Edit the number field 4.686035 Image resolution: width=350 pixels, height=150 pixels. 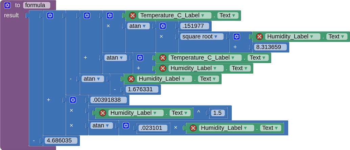(x=61, y=141)
